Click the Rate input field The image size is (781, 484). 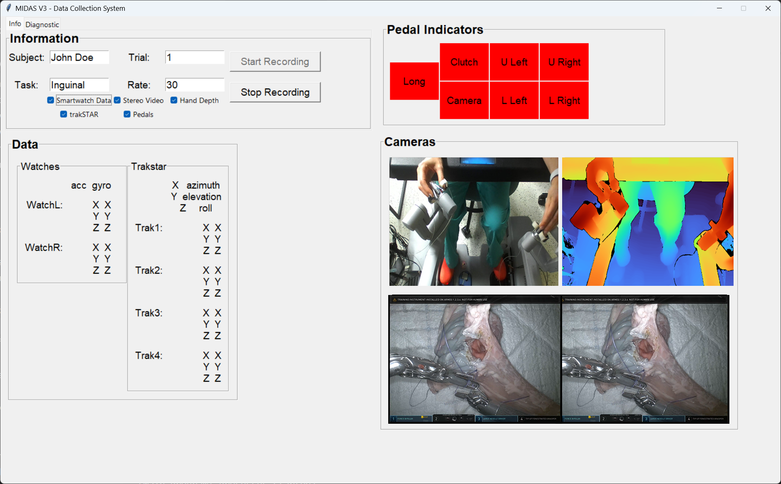point(194,85)
